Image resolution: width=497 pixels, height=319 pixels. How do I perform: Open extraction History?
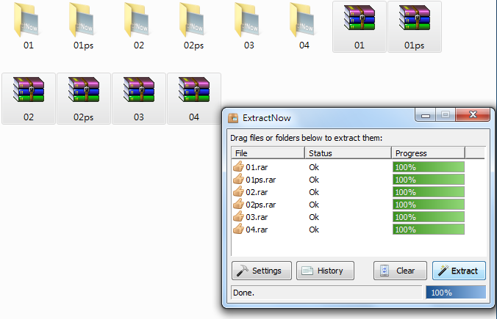[325, 271]
